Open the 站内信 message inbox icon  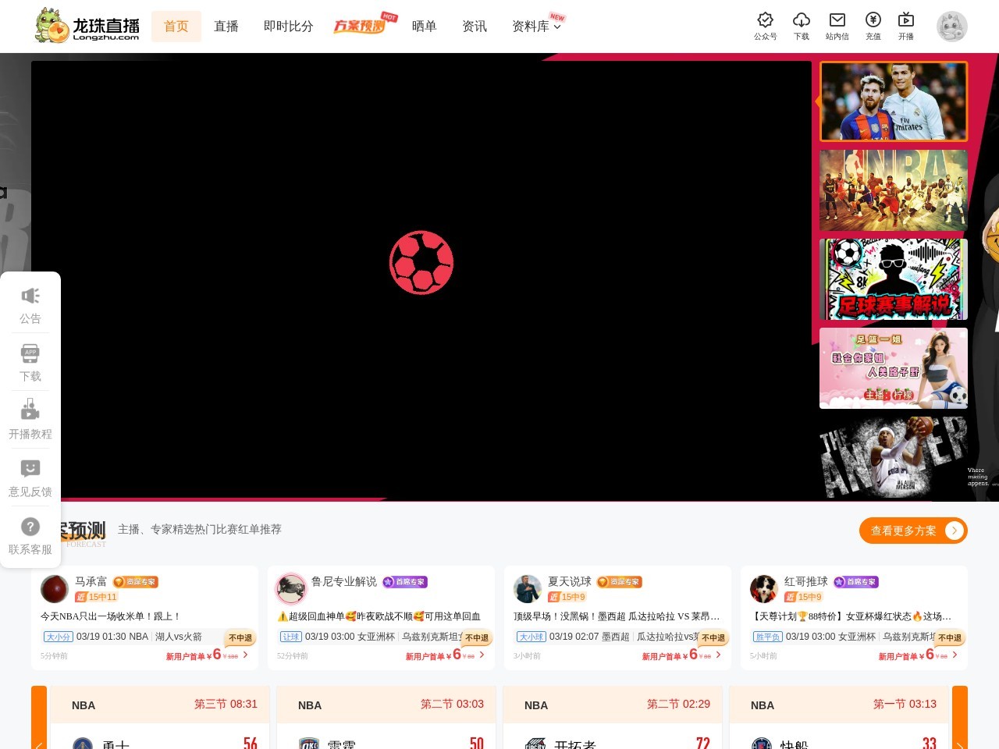[837, 21]
